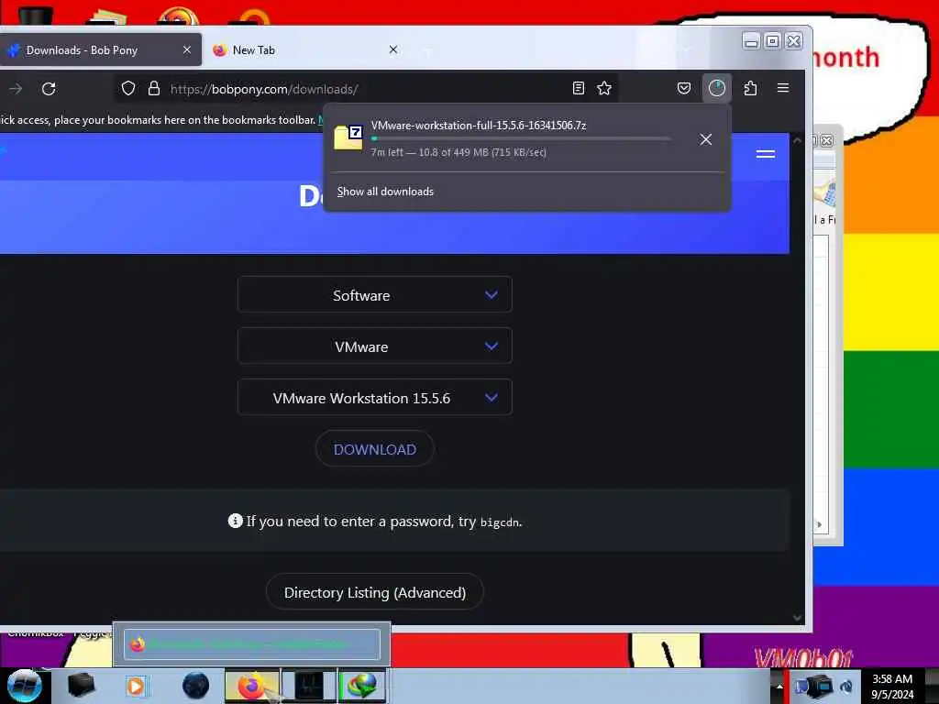Open the website's white hamburger menu
Screen dimensions: 939x704
pyautogui.click(x=766, y=154)
